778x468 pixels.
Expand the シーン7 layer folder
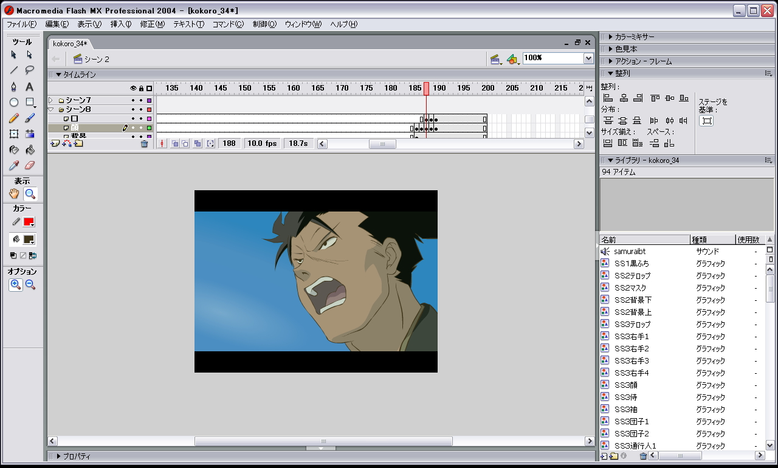tap(51, 100)
